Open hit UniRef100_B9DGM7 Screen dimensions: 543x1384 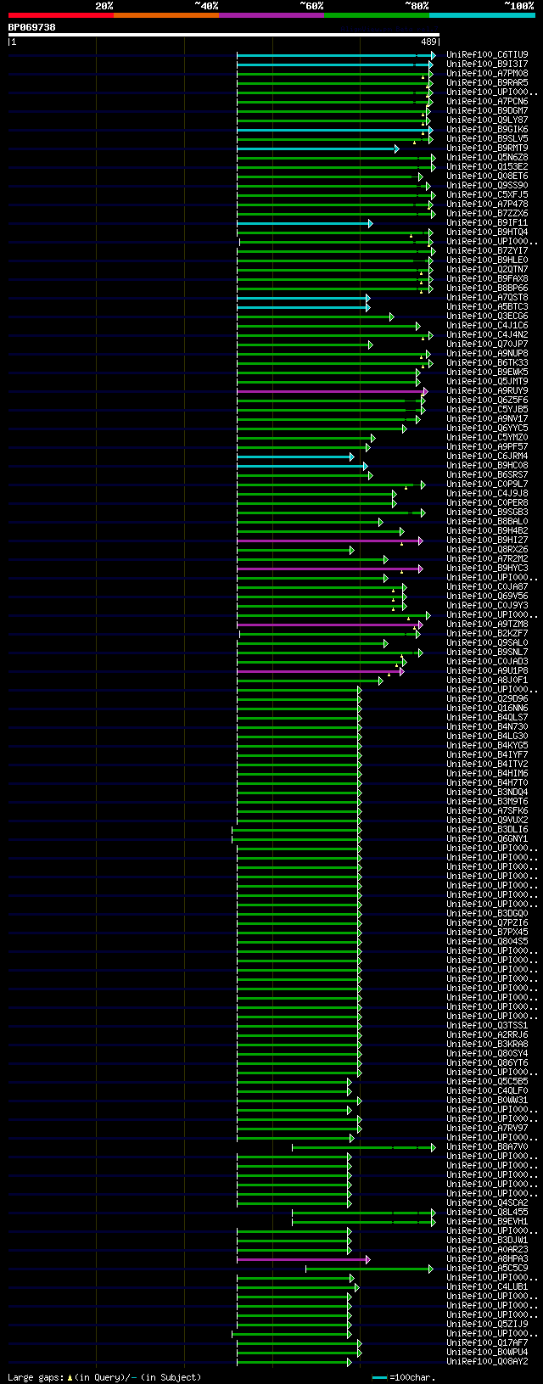click(487, 111)
